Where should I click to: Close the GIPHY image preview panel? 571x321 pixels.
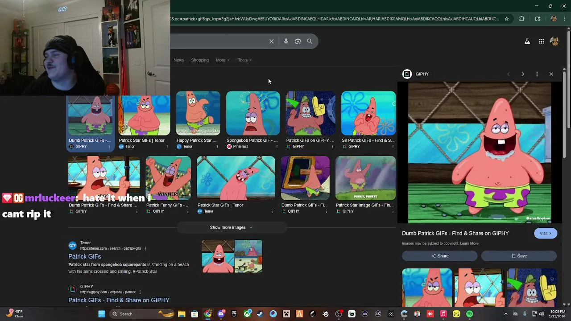pyautogui.click(x=551, y=74)
